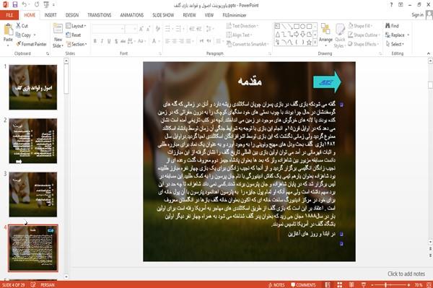
Task: Toggle the NOTES pane in status bar
Action: click(x=276, y=284)
